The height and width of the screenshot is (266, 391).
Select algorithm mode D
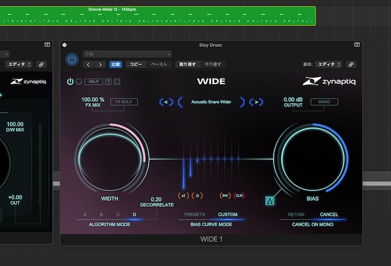pyautogui.click(x=134, y=214)
